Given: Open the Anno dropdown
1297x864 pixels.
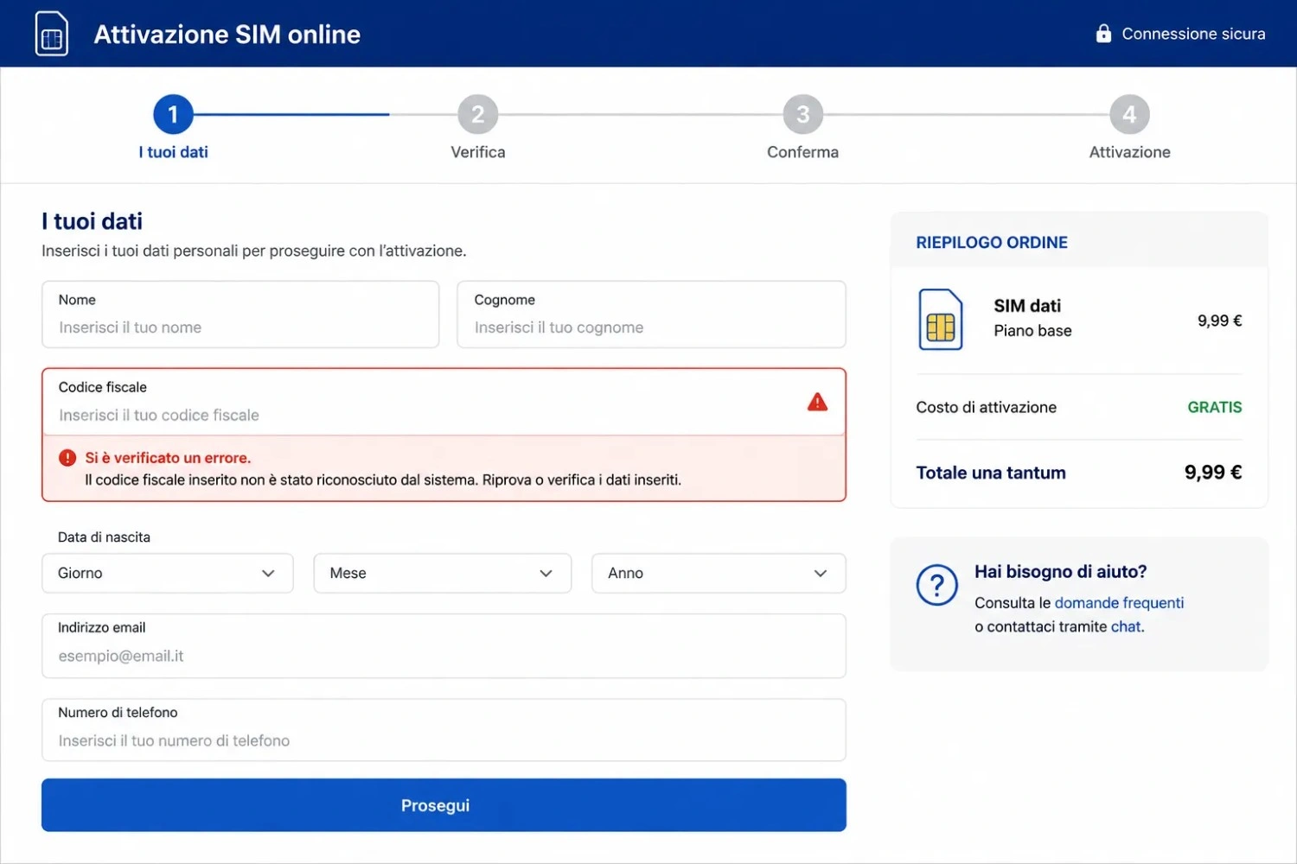Looking at the screenshot, I should coord(719,573).
